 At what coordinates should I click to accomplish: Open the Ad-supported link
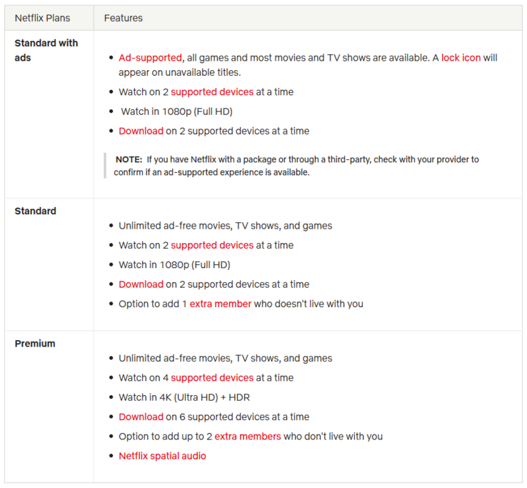pyautogui.click(x=151, y=57)
